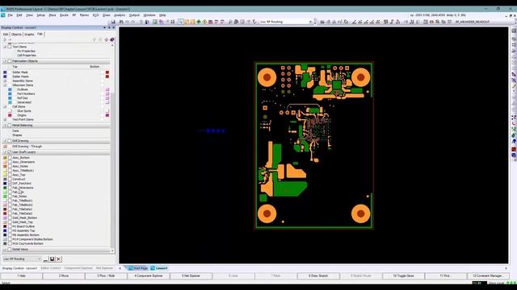This screenshot has height=290, width=517.
Task: Click the Save icon in the main toolbar
Action: (x=113, y=22)
